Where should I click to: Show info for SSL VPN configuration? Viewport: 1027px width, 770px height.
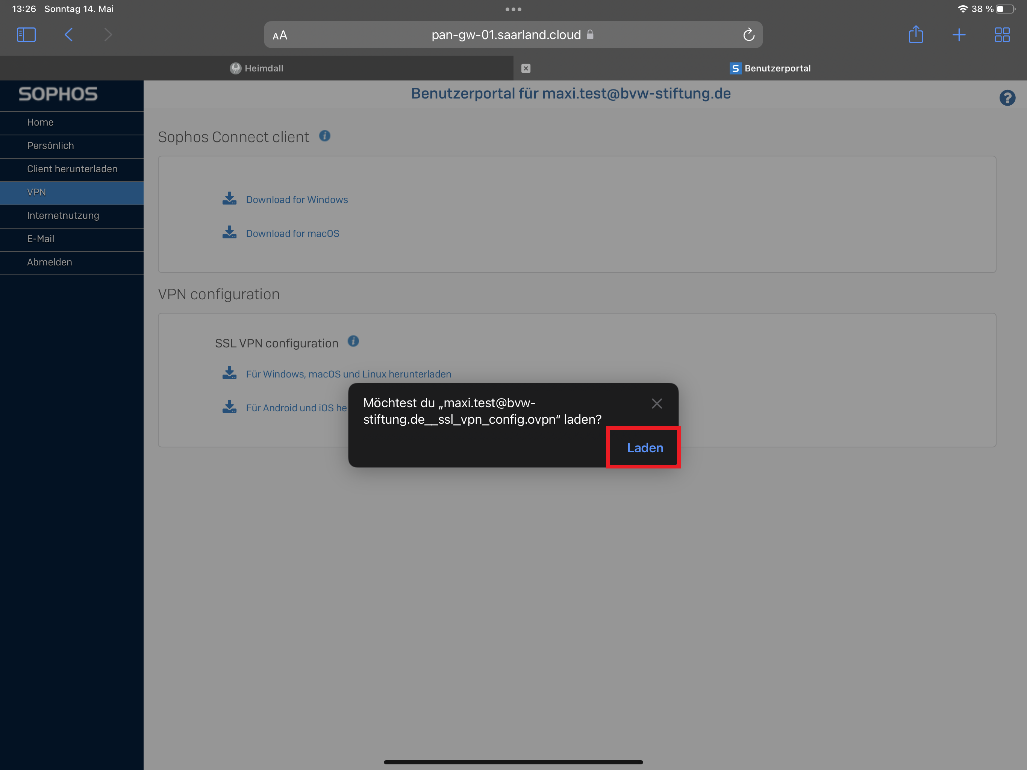pyautogui.click(x=353, y=341)
